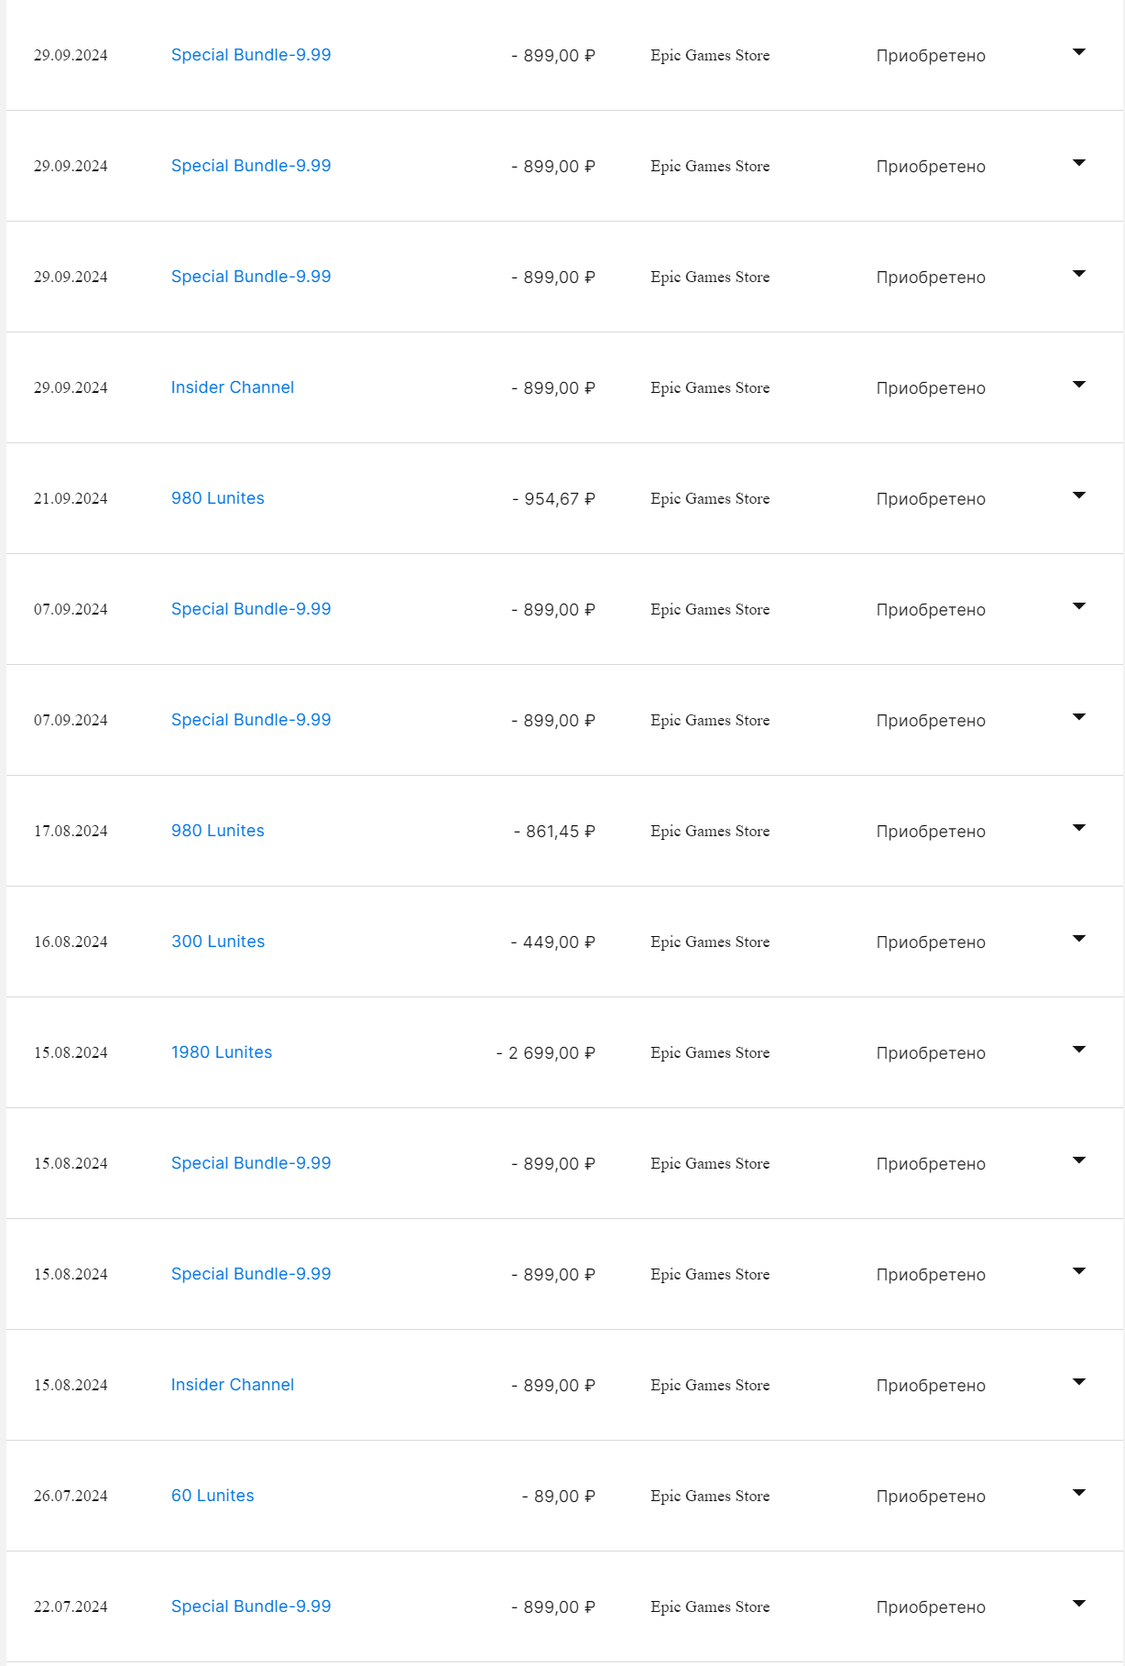Open the 300 Lunites link
Screen dimensions: 1125x1666
[x=218, y=942]
